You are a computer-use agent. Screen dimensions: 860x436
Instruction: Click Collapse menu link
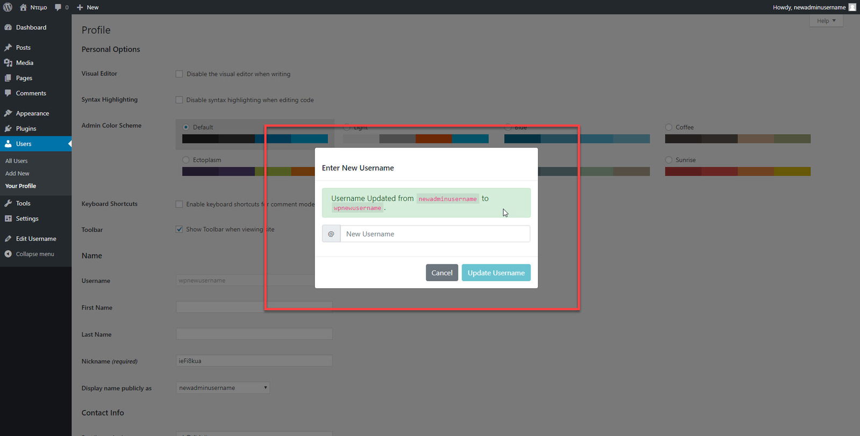[x=35, y=254]
